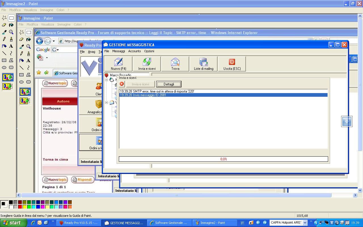The height and width of the screenshot is (227, 363).
Task: Open the Windows start button
Action: click(13, 223)
